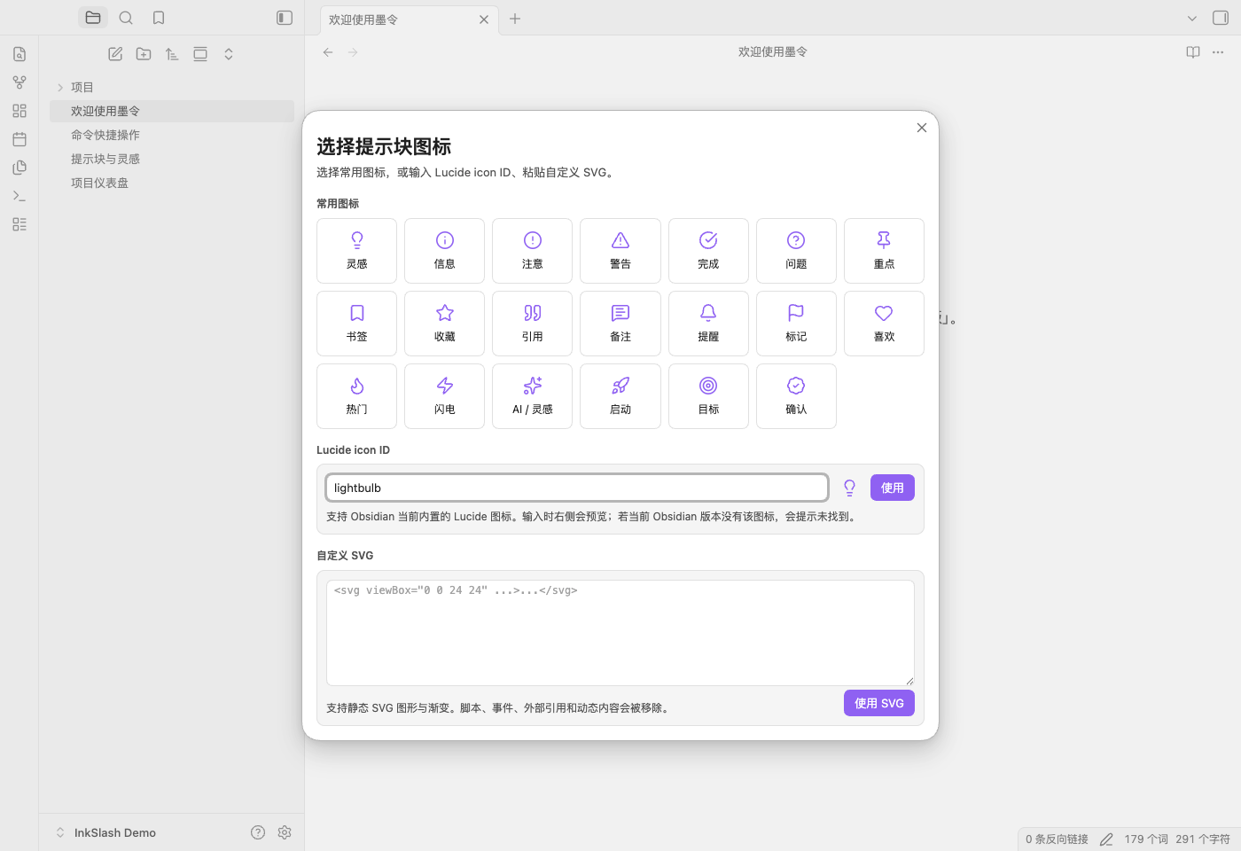Choose the 喜欢 heart icon tile
The width and height of the screenshot is (1241, 851).
point(884,324)
